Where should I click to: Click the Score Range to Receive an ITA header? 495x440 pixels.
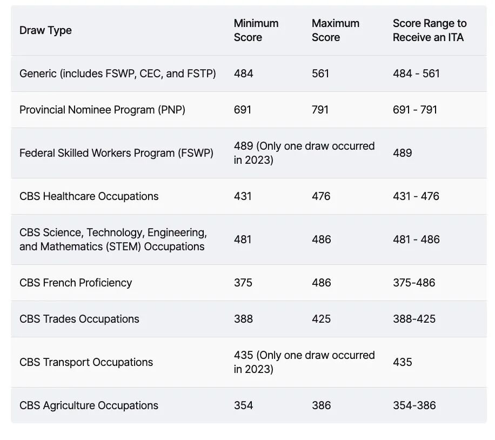(x=430, y=31)
